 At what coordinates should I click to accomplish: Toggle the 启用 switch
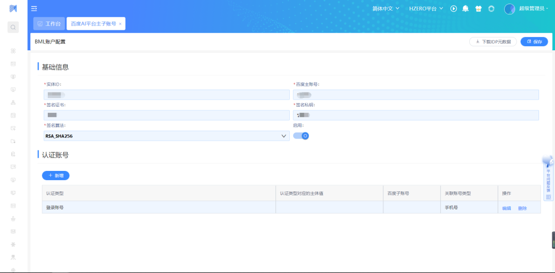[x=301, y=135]
